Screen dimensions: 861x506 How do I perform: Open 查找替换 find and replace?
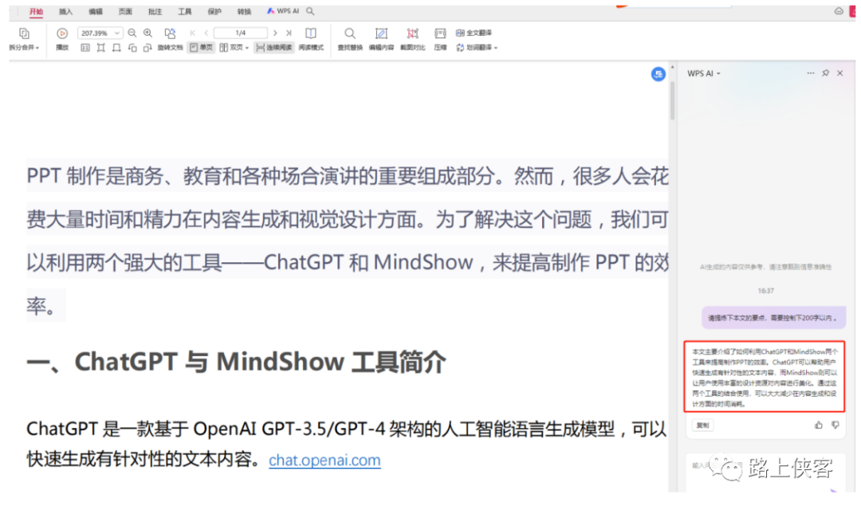point(350,40)
